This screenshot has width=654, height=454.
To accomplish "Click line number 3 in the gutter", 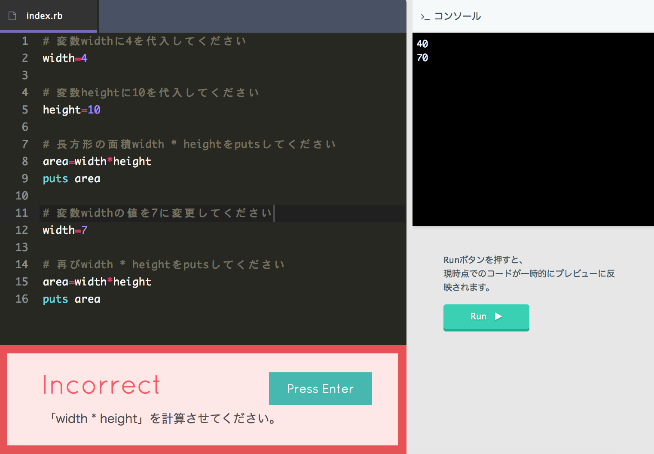I will pyautogui.click(x=25, y=75).
